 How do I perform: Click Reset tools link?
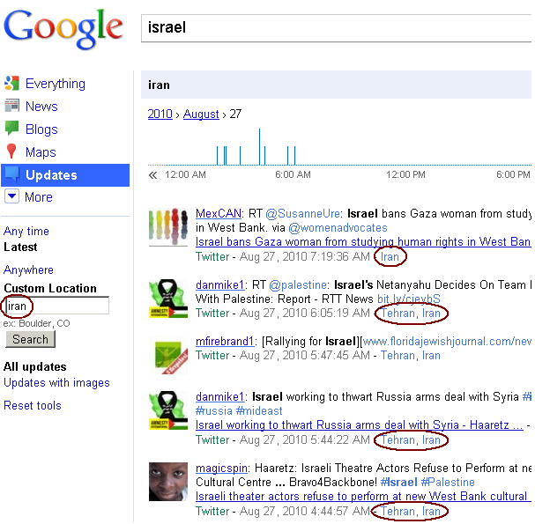(33, 405)
